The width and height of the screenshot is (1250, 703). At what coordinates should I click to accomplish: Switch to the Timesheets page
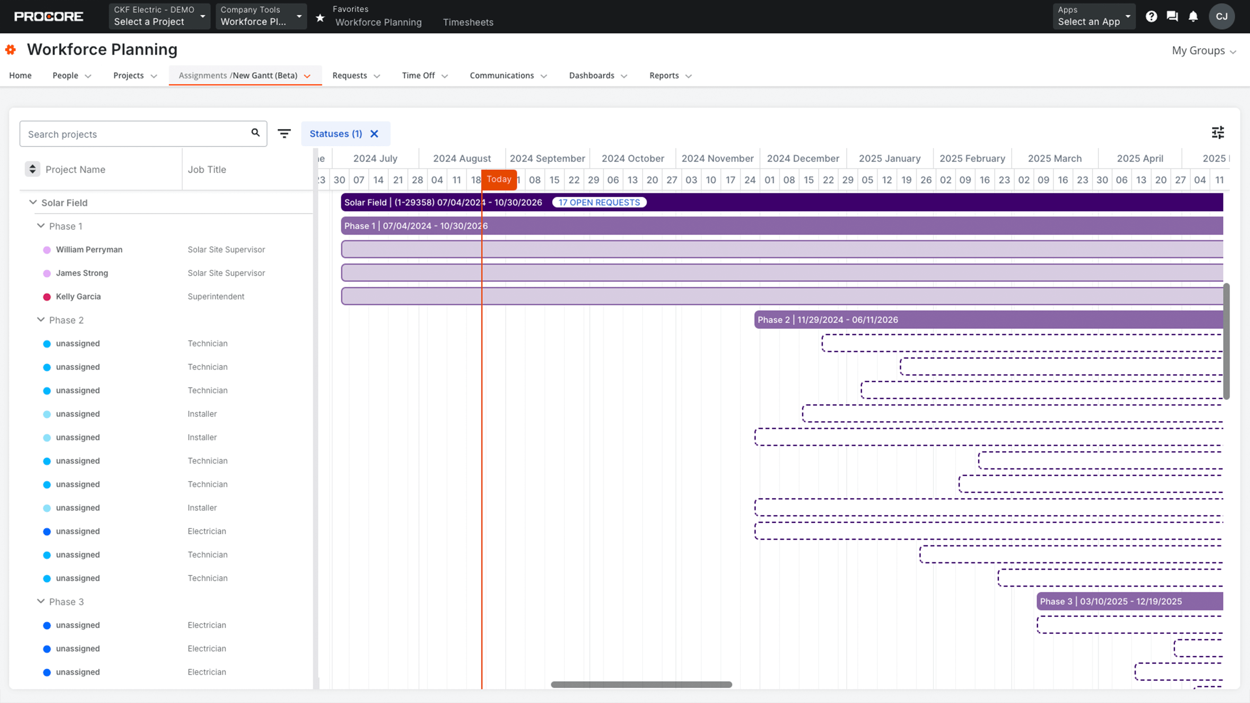click(x=468, y=22)
